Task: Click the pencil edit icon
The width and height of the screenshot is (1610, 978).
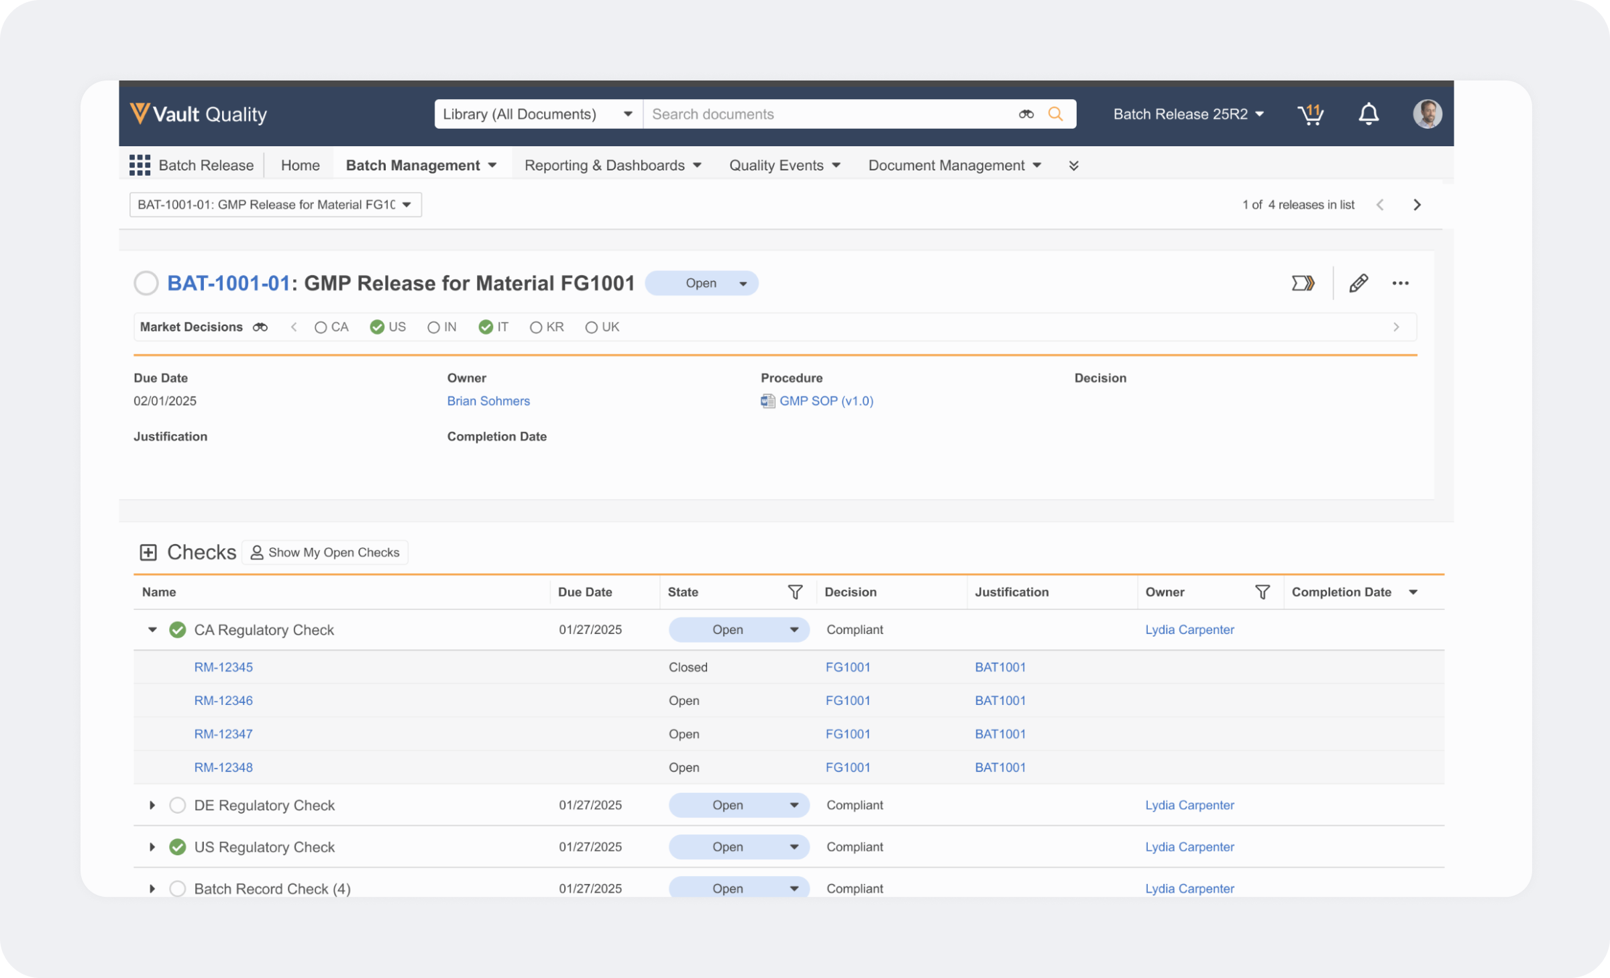Action: pyautogui.click(x=1358, y=283)
